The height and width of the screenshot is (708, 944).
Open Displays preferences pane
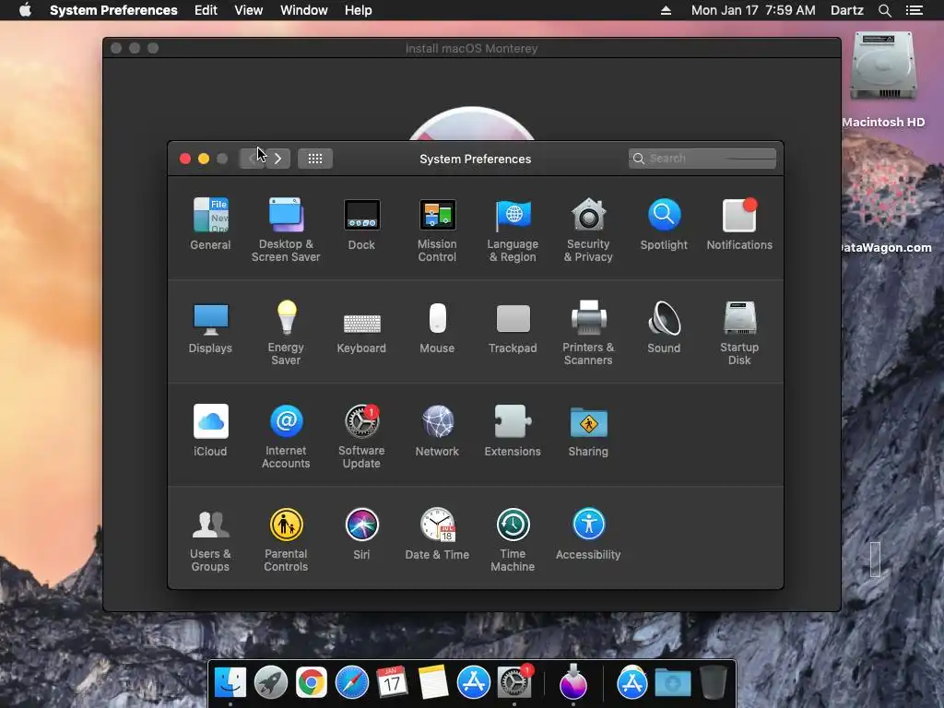coord(210,327)
